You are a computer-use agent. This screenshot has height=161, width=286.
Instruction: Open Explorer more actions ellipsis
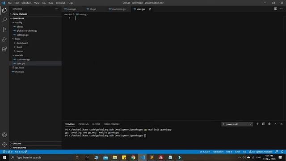[x=57, y=9]
